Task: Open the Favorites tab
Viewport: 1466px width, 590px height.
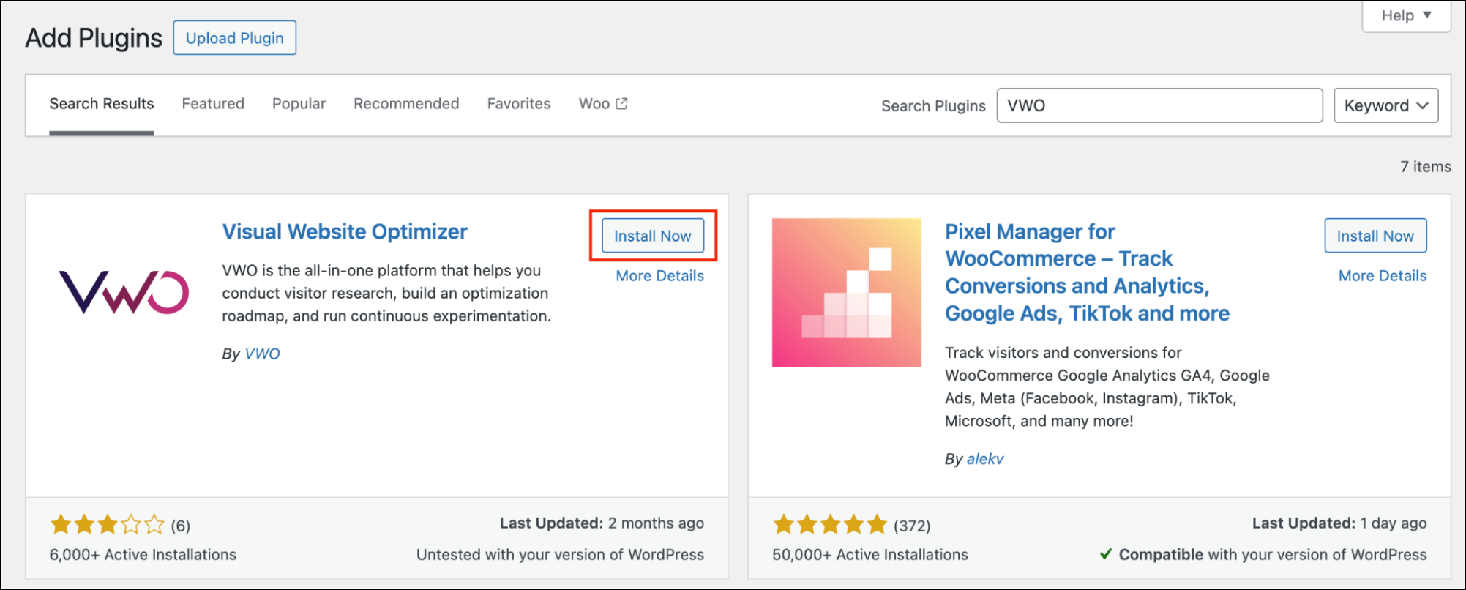Action: pyautogui.click(x=519, y=104)
